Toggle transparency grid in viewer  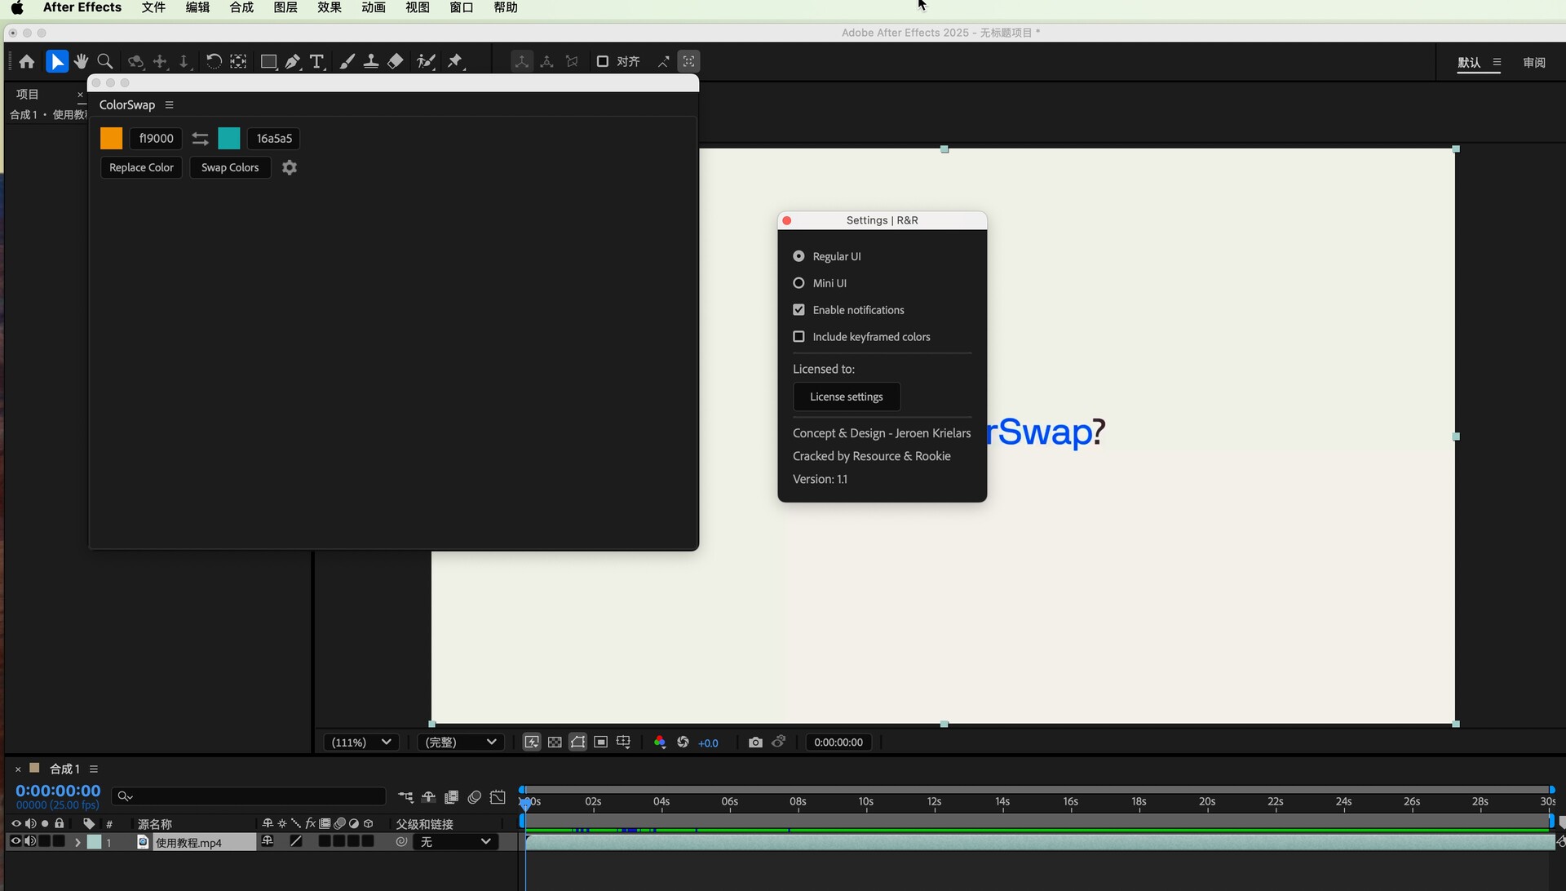pyautogui.click(x=555, y=742)
